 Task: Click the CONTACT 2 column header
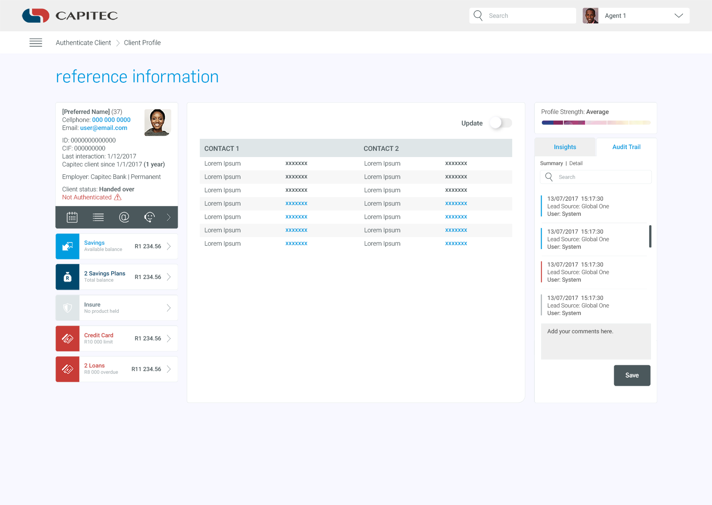click(381, 149)
